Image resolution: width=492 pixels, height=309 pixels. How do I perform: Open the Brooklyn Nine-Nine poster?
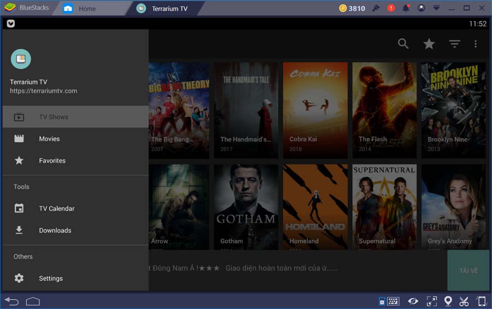click(x=453, y=110)
